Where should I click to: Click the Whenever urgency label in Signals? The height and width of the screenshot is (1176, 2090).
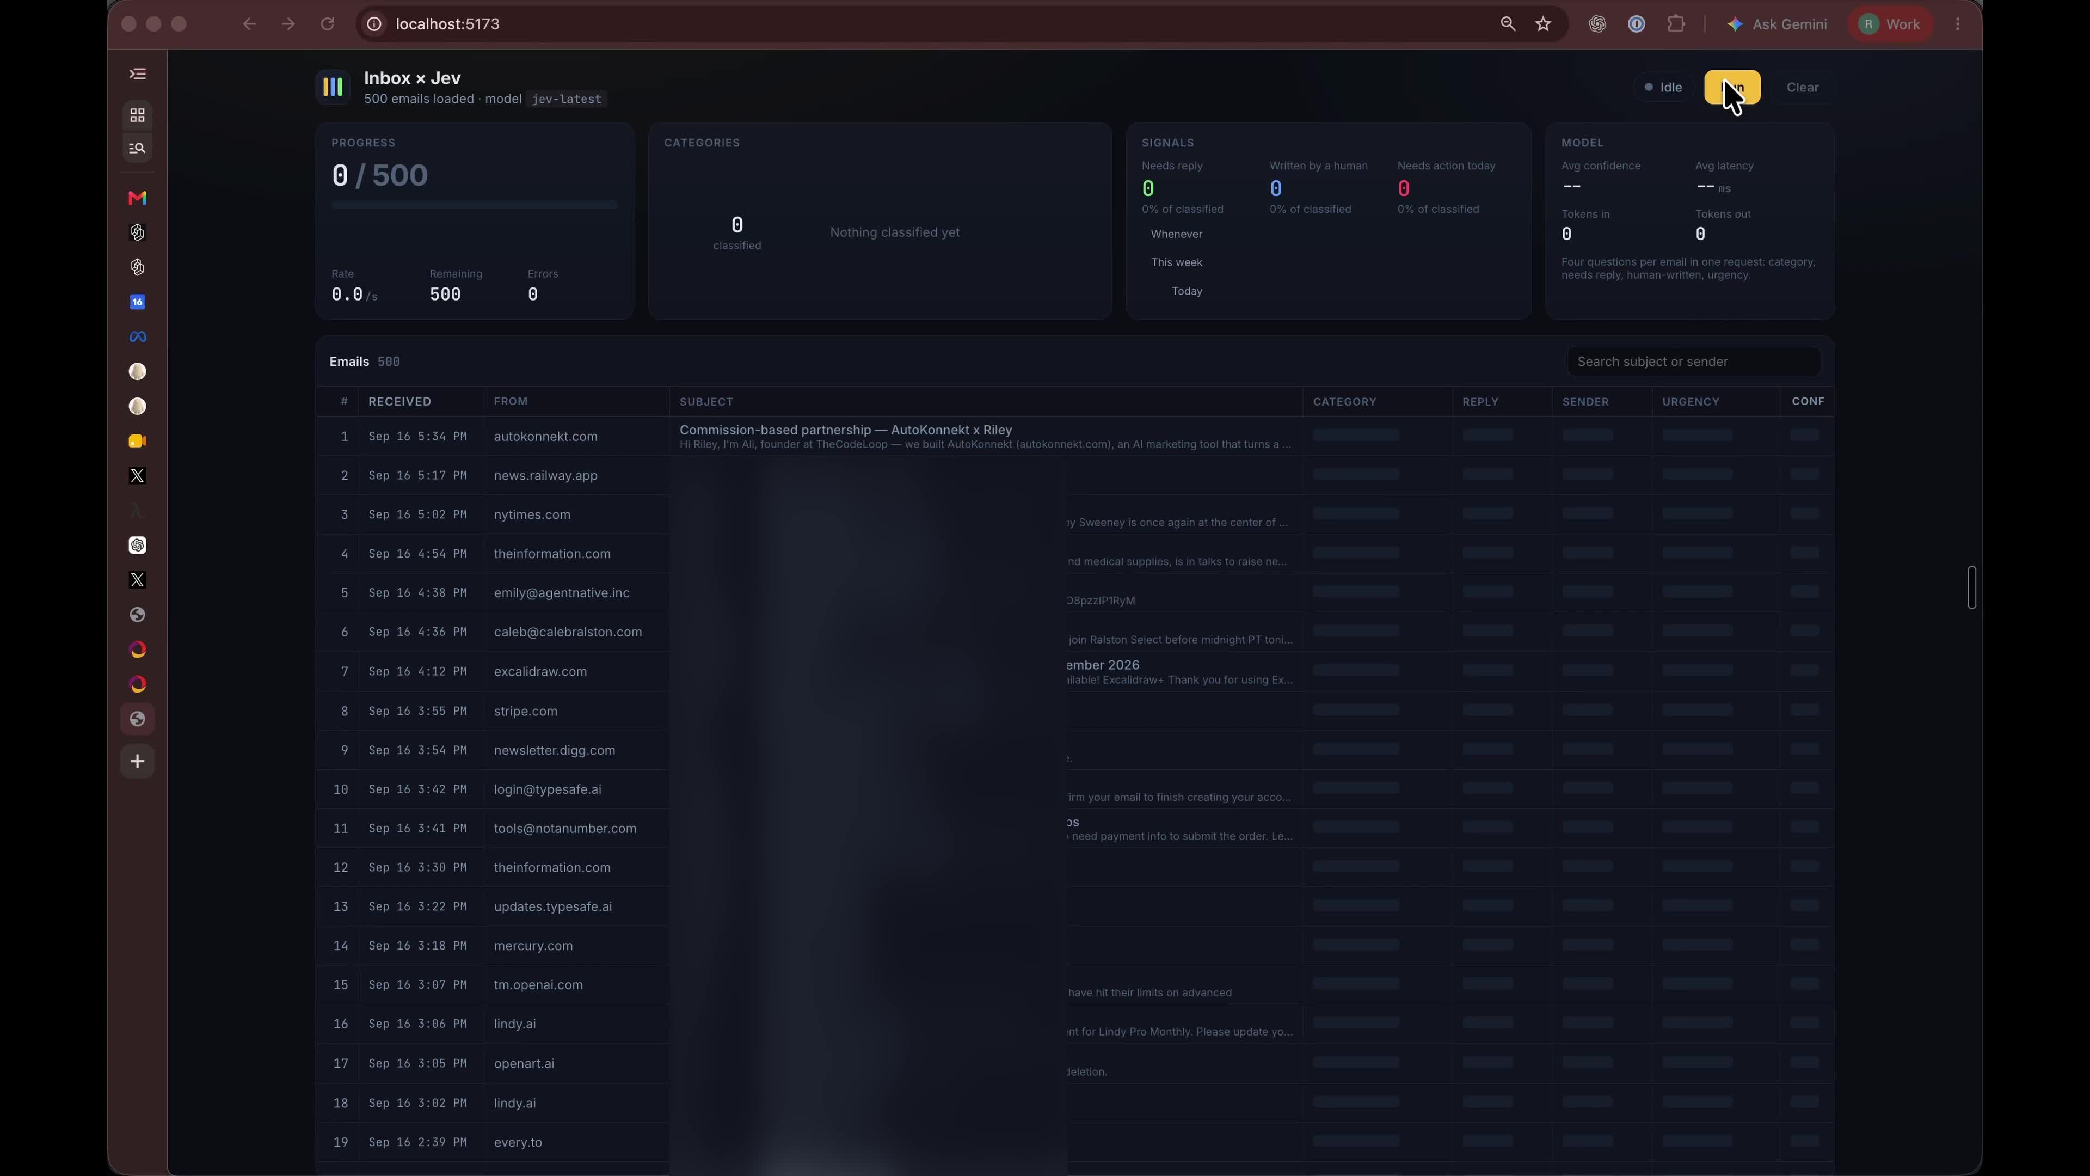pyautogui.click(x=1176, y=235)
